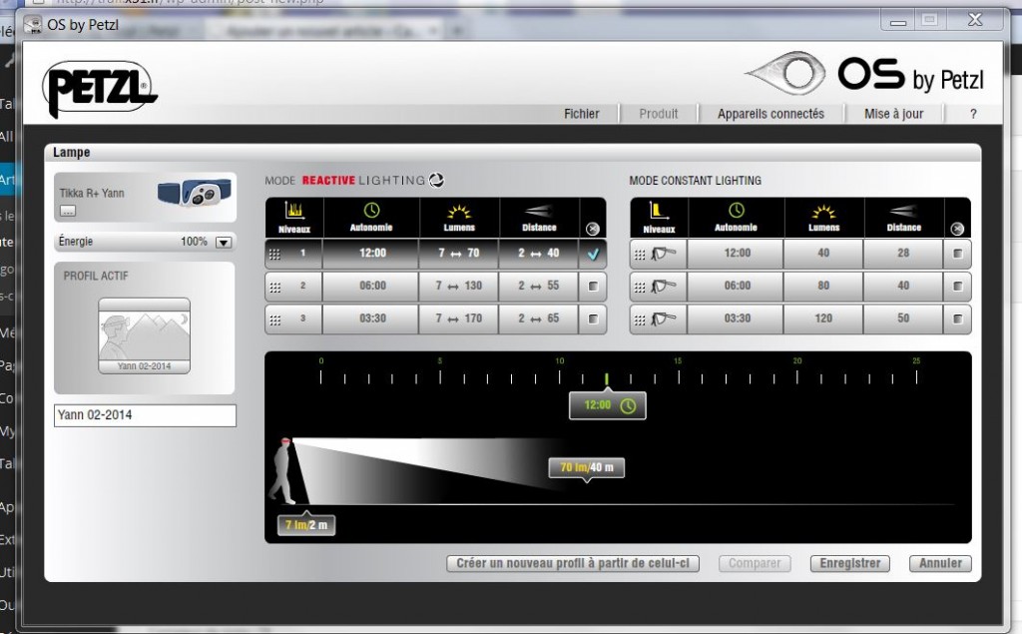Click the constant Lumens sun icon
Viewport: 1022px width, 634px height.
[823, 212]
